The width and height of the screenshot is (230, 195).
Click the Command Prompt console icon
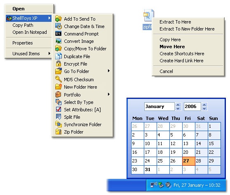[59, 34]
